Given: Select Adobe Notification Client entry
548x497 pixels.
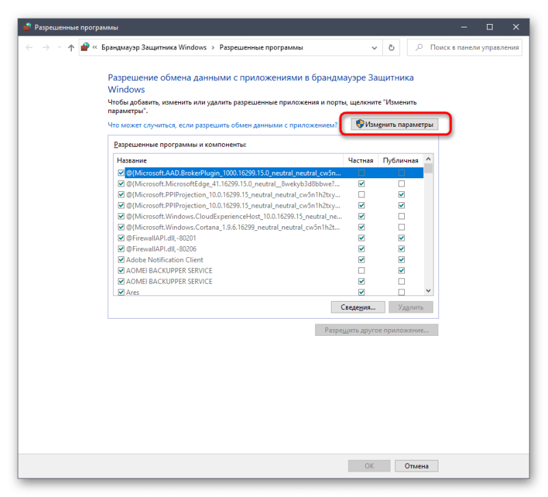Looking at the screenshot, I should click(164, 260).
